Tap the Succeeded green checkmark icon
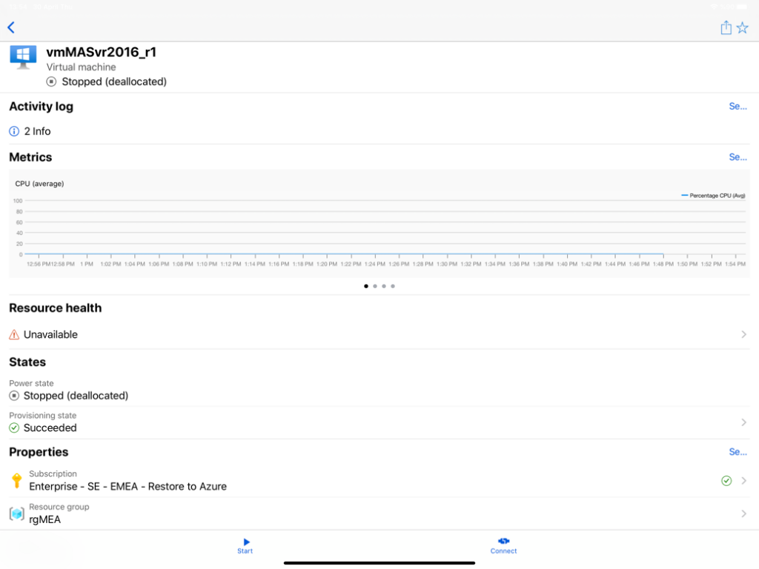Screen dimensions: 759x569 coord(14,427)
